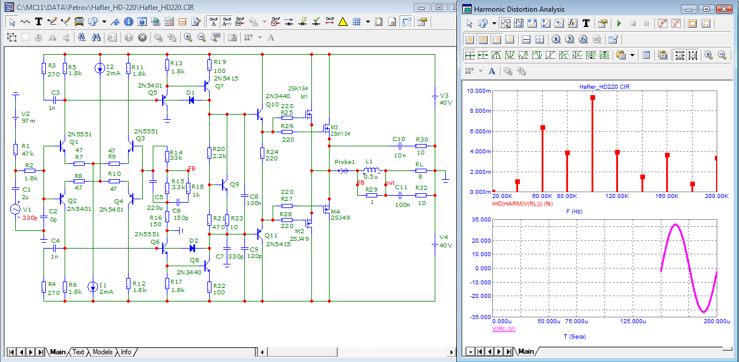The width and height of the screenshot is (739, 362).
Task: Open dropdown arrow beside component panel icon
Action: point(104,22)
